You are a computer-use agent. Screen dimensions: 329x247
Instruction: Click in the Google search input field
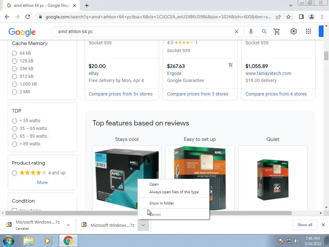point(145,32)
